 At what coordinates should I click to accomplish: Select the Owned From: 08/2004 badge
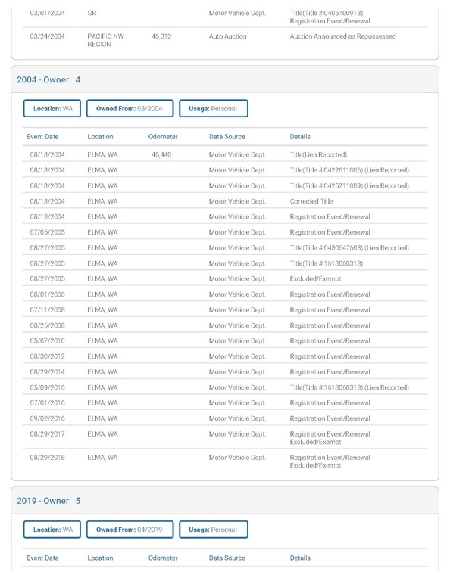[130, 109]
